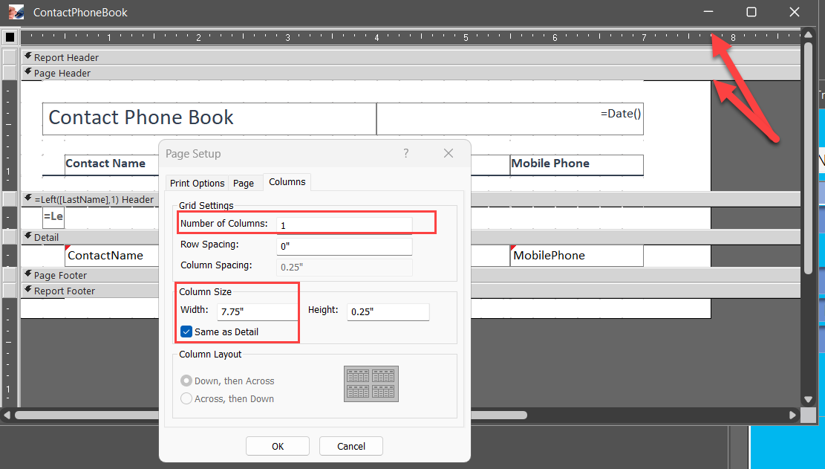Click the horizontal ruler at 4 inch mark

376,37
